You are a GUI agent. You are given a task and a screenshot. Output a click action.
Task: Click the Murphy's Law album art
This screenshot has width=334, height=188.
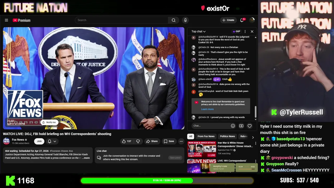pyautogui.click(x=205, y=167)
